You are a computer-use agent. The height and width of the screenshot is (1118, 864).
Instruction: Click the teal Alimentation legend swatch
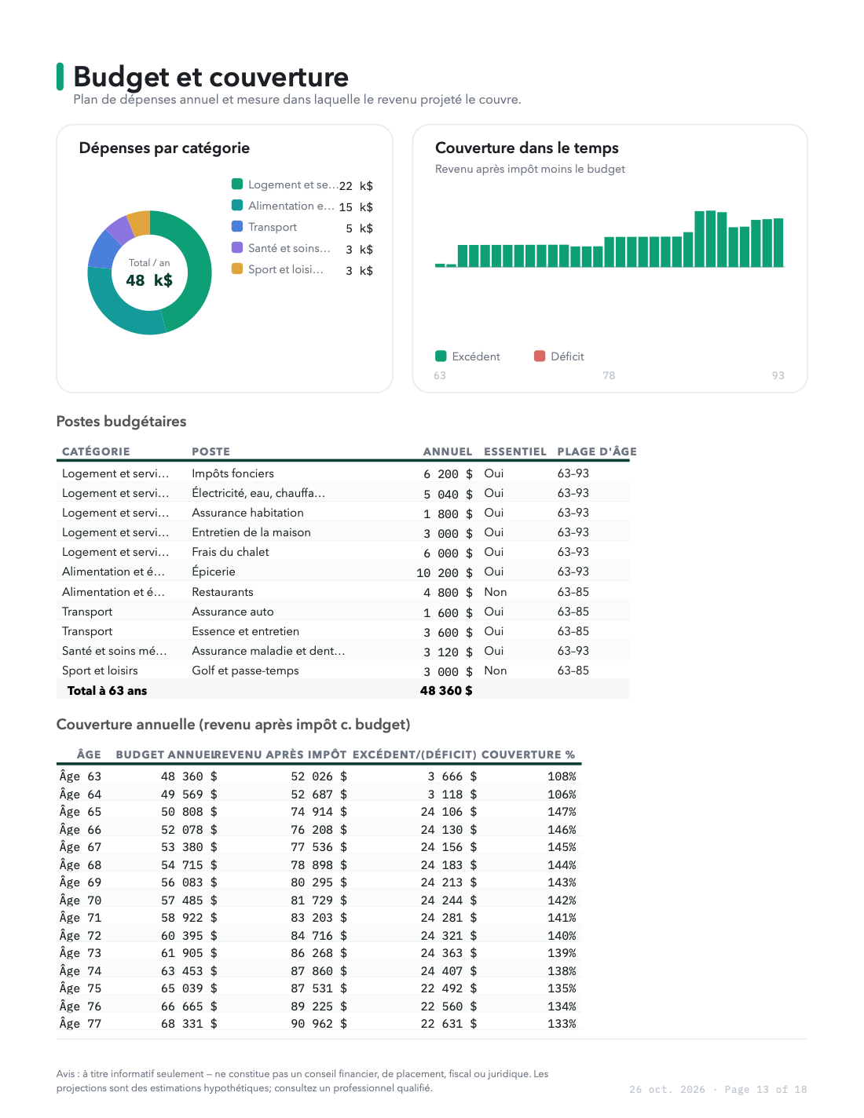coord(237,206)
